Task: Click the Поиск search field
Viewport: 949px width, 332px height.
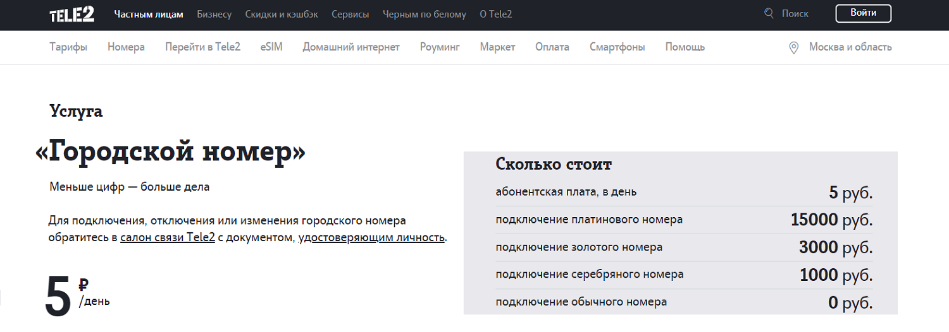Action: click(x=795, y=14)
